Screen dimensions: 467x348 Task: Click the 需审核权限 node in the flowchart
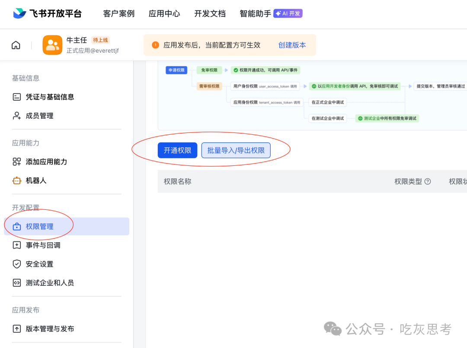click(x=209, y=86)
